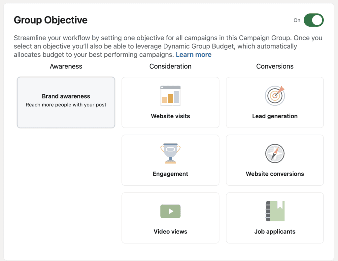
Task: Click 'Reach more people with your post' text
Action: (x=66, y=105)
